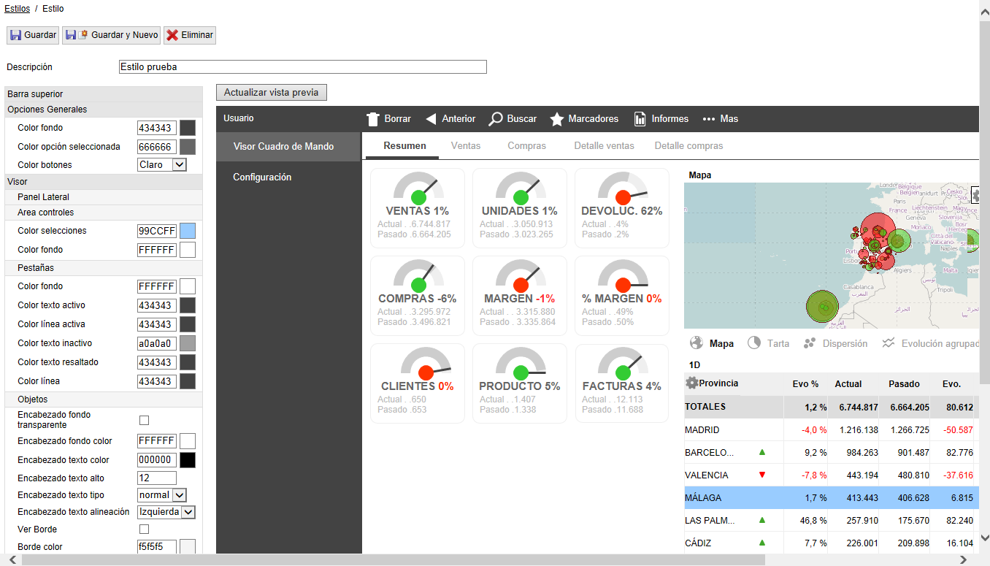Open the Mas three-dots menu
Screen dimensions: 990x566
click(x=708, y=119)
